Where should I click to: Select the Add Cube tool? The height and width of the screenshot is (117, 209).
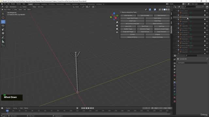coord(3,46)
